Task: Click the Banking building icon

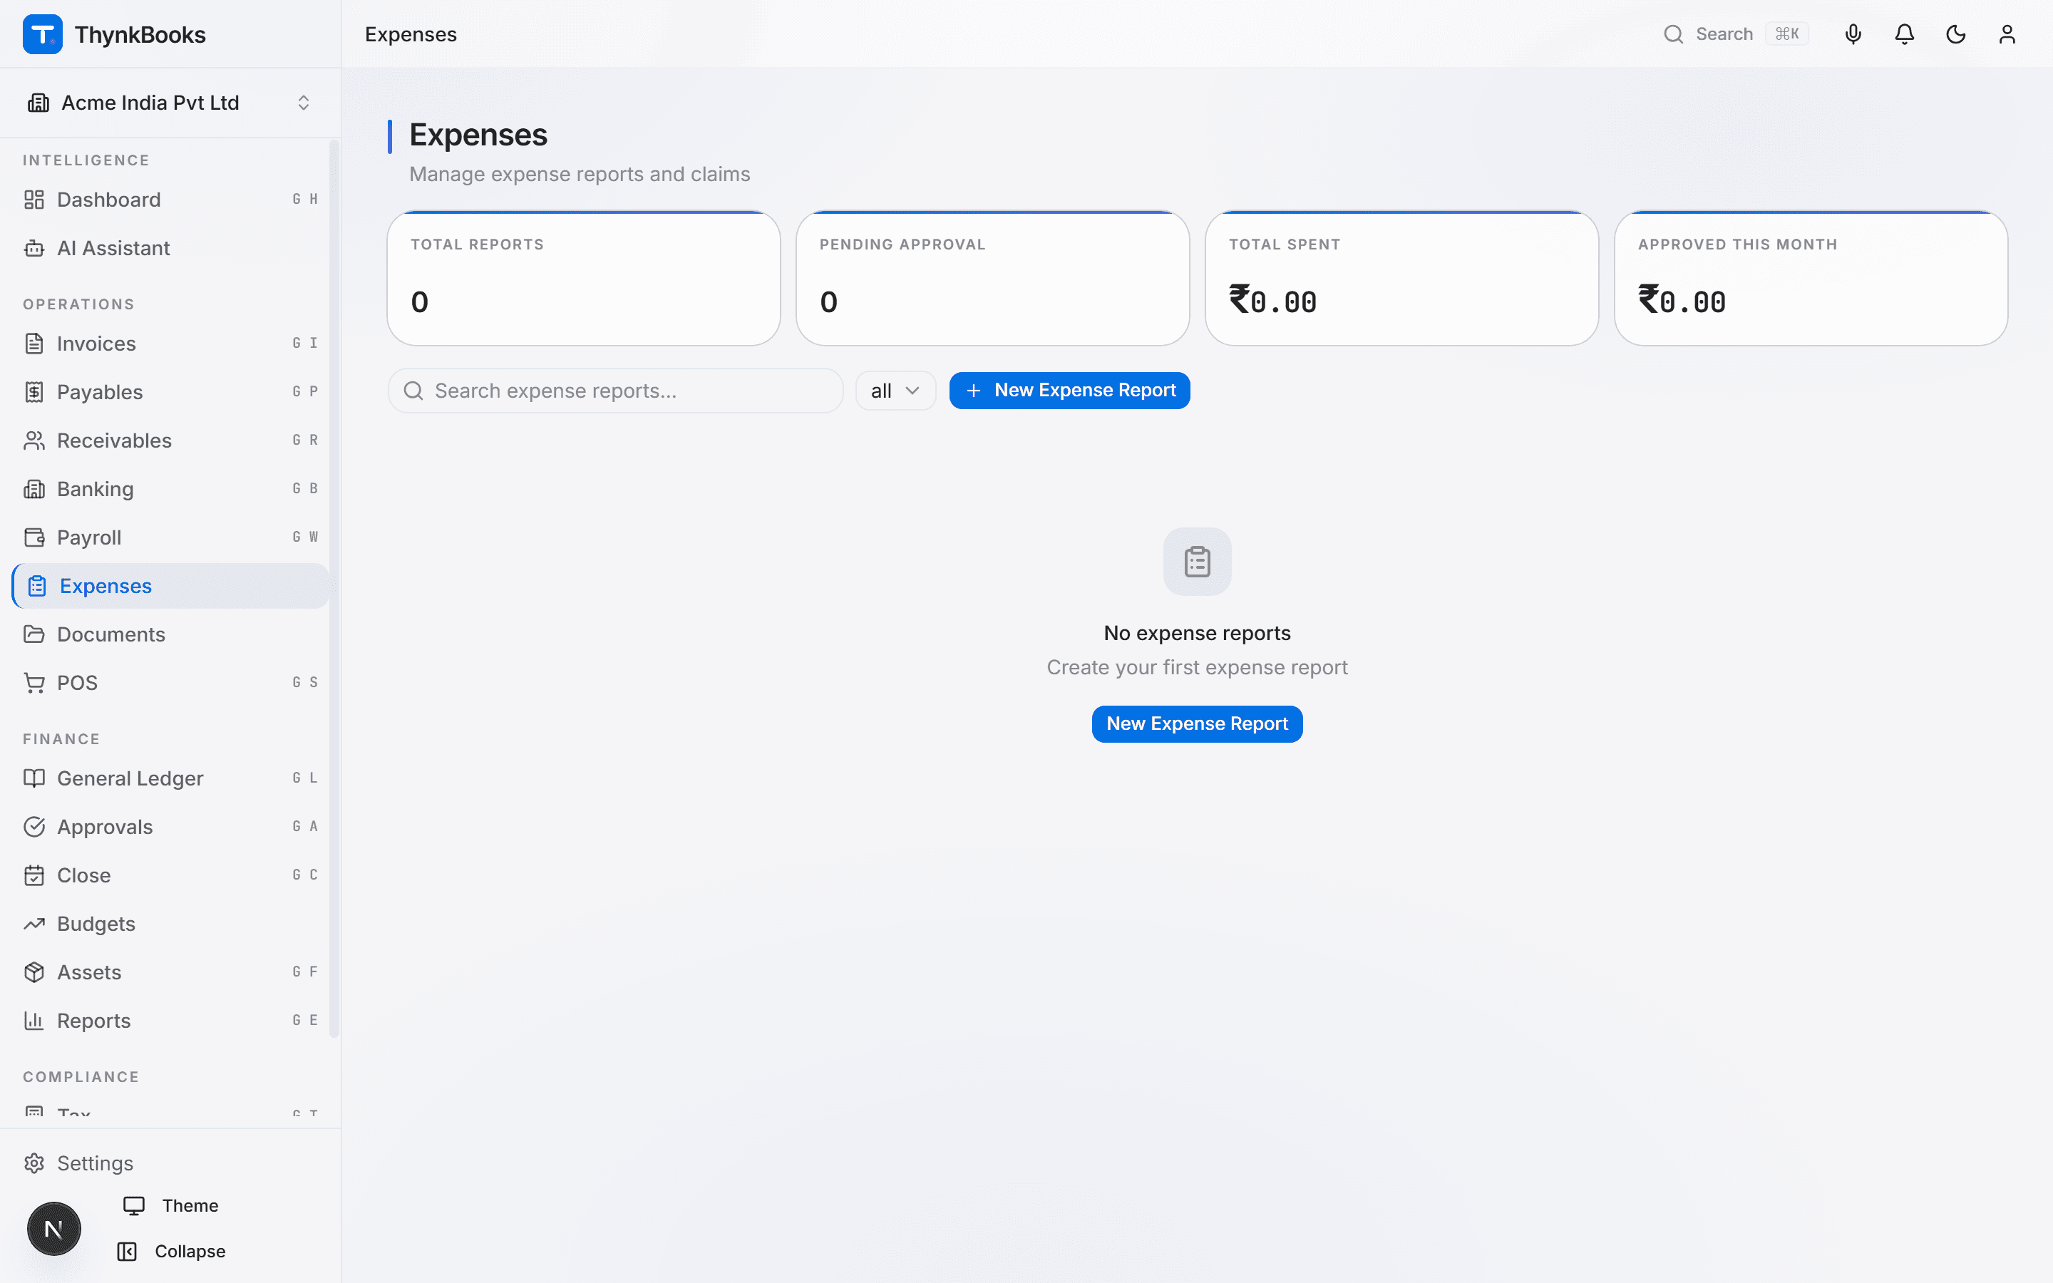Action: click(x=34, y=489)
